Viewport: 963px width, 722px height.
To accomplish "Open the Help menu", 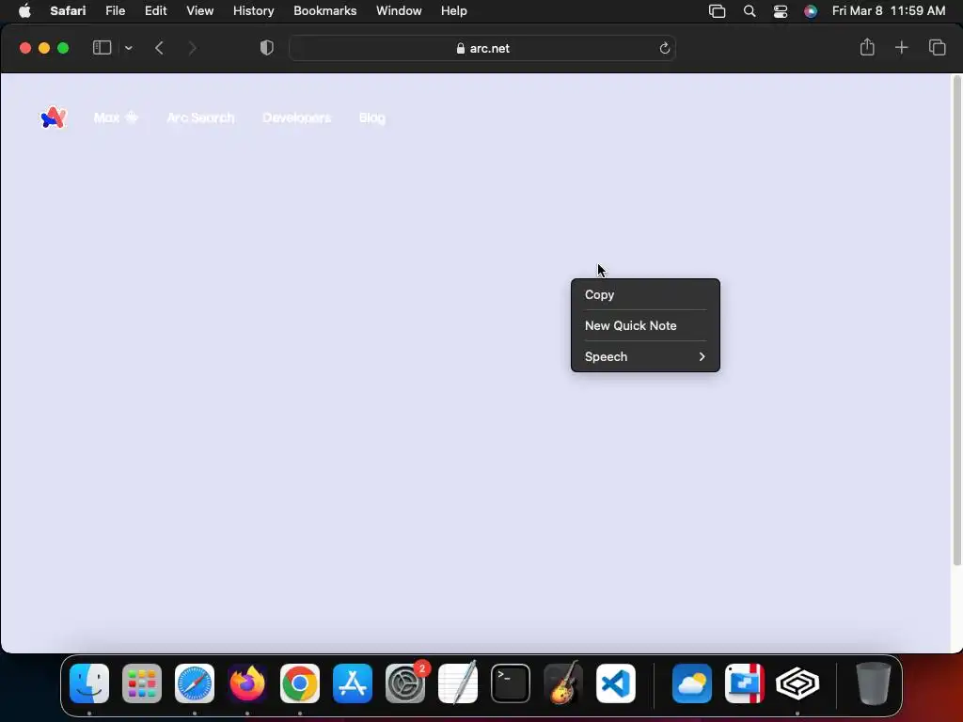I will coord(454,11).
